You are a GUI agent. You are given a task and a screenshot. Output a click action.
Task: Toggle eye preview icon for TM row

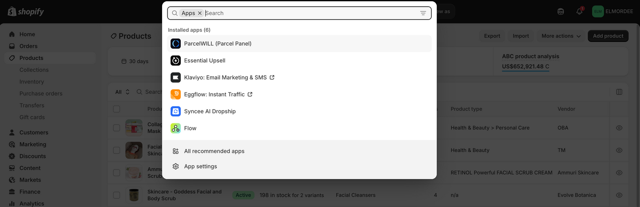click(619, 150)
